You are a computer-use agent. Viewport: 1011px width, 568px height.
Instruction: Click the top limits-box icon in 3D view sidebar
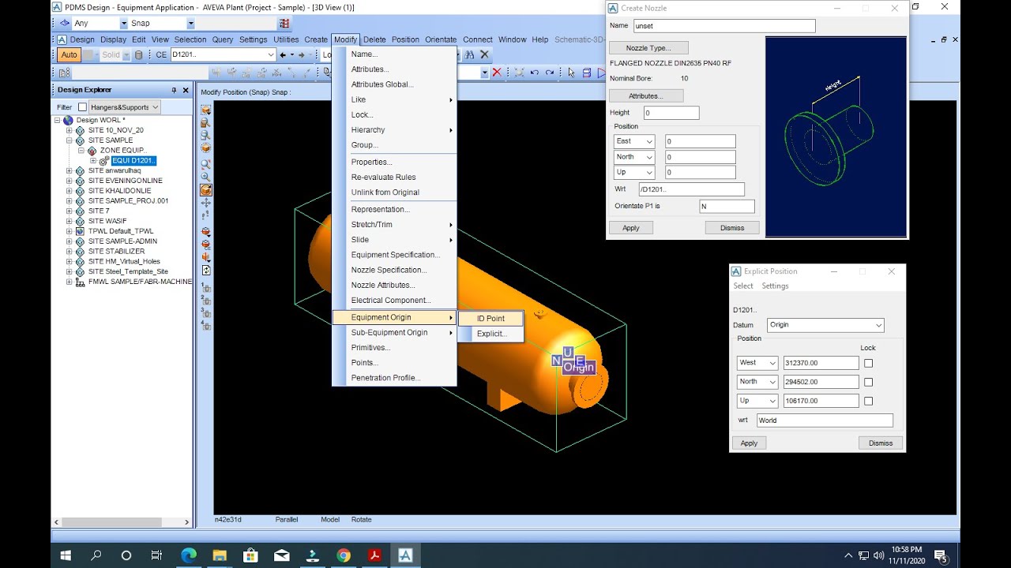click(x=206, y=109)
